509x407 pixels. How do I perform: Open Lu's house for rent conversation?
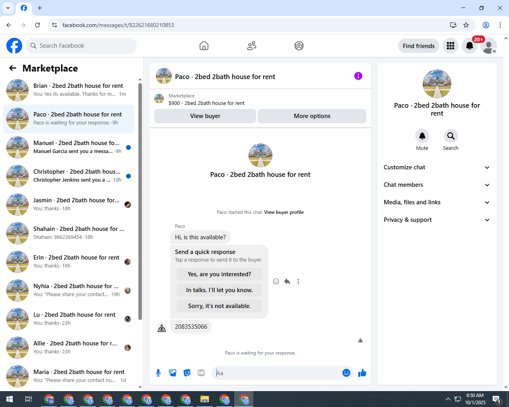click(x=68, y=319)
